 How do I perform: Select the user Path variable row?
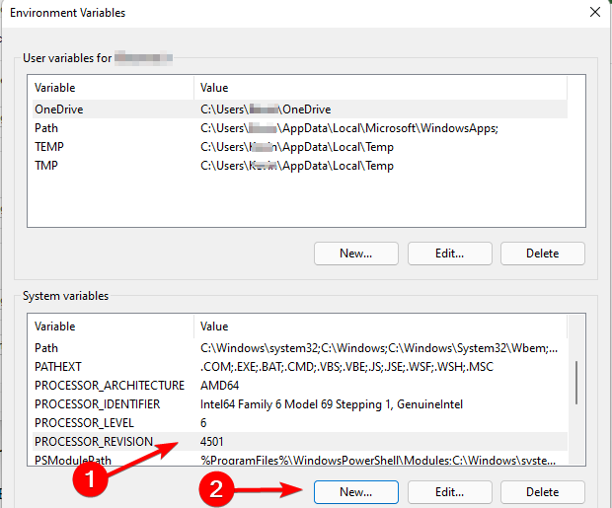tap(46, 128)
